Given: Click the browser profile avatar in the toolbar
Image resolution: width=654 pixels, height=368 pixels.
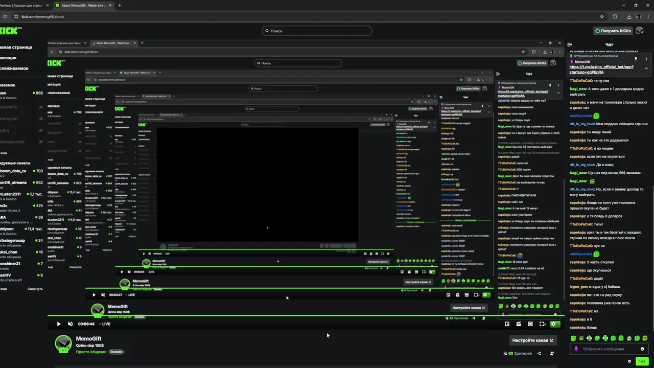Looking at the screenshot, I should [639, 16].
